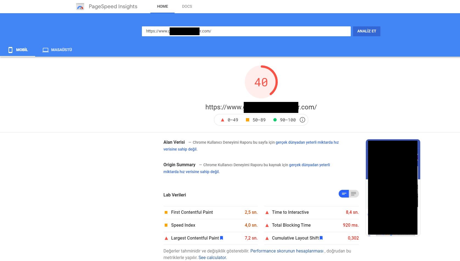Click the red triangle beside Total Blocking Time
This screenshot has height=261, width=460.
[267, 226]
